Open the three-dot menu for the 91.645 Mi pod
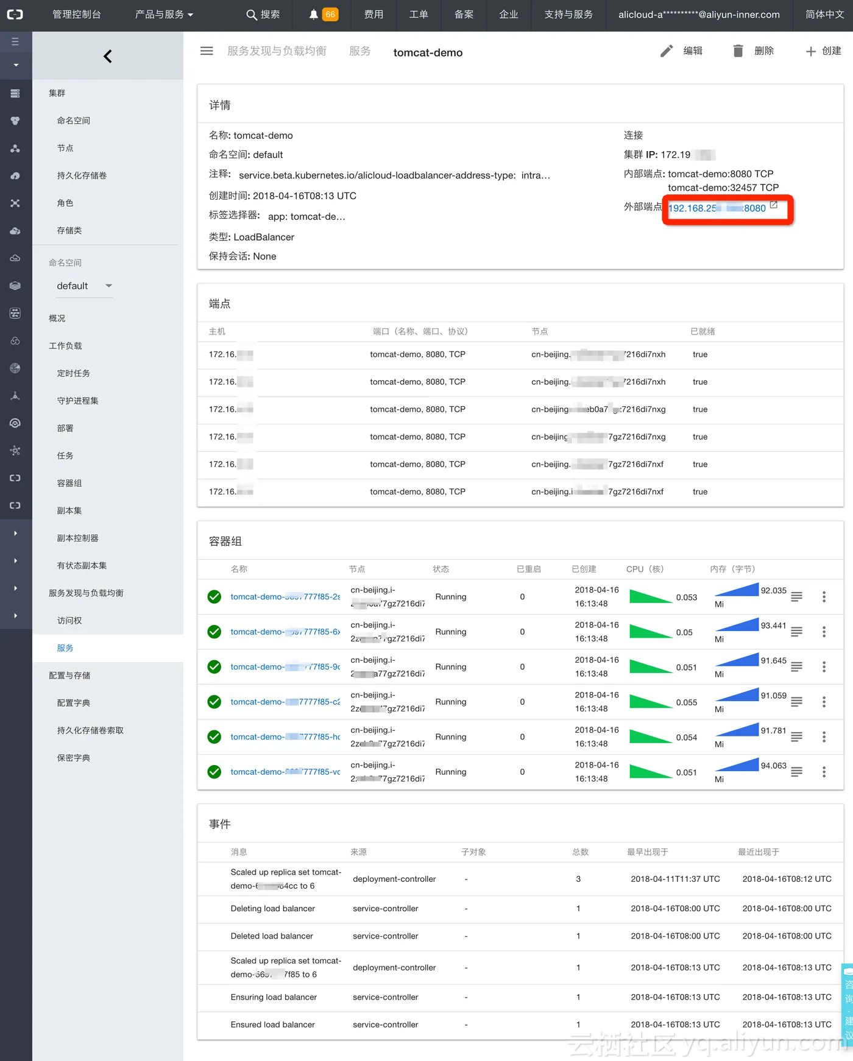The height and width of the screenshot is (1061, 853). [x=824, y=667]
